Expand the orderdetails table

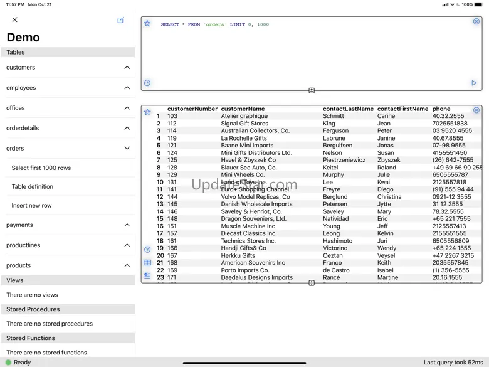click(x=127, y=128)
